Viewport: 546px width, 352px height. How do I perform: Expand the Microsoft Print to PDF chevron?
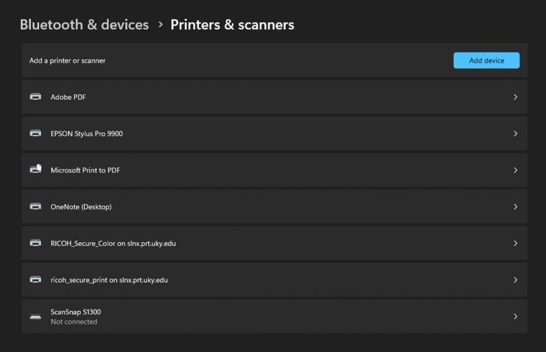click(x=516, y=171)
